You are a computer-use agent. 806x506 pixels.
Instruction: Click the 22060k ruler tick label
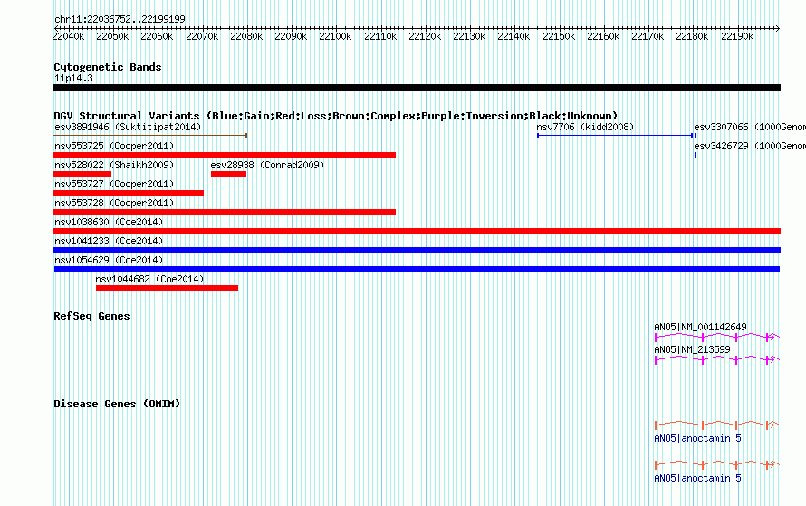tap(157, 36)
